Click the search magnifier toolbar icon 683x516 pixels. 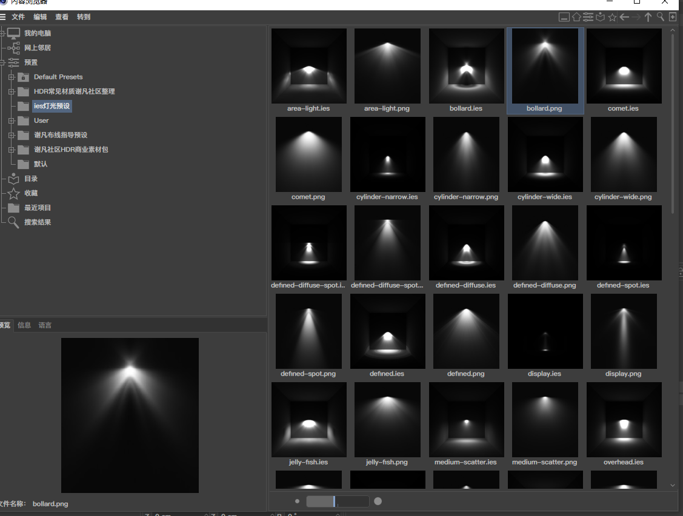click(661, 17)
